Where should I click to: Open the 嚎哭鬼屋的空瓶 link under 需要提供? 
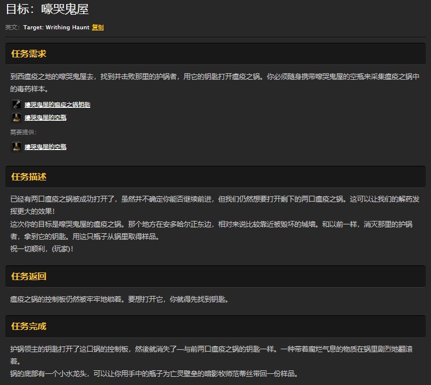[x=45, y=147]
